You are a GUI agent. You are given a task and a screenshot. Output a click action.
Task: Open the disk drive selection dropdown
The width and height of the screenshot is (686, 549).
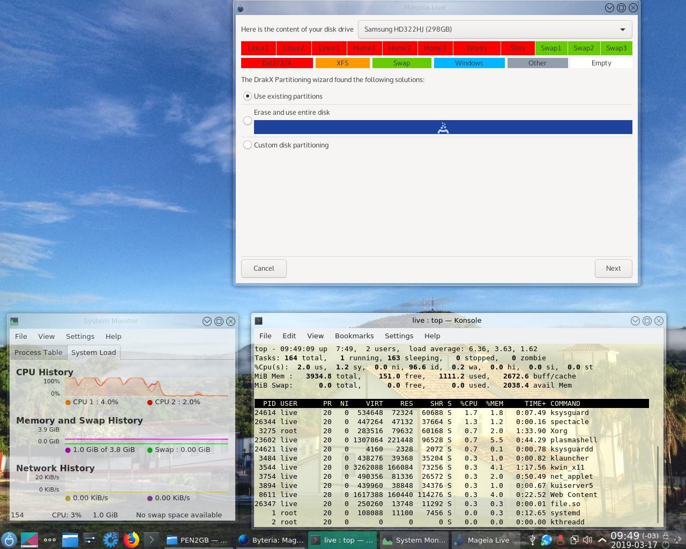click(x=494, y=29)
